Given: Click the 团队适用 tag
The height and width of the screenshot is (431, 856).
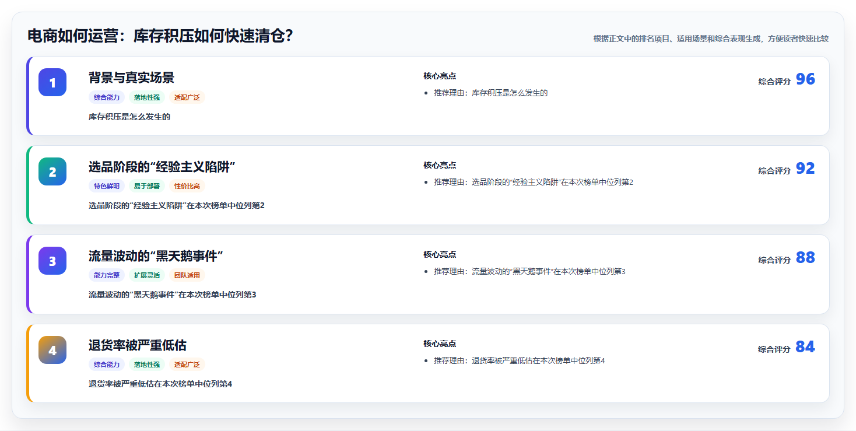Looking at the screenshot, I should (x=187, y=276).
